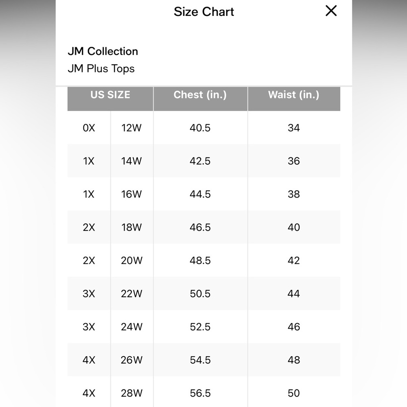Viewport: 407px width, 407px height.
Task: Click chest measurement 52.5
Action: pyautogui.click(x=200, y=327)
